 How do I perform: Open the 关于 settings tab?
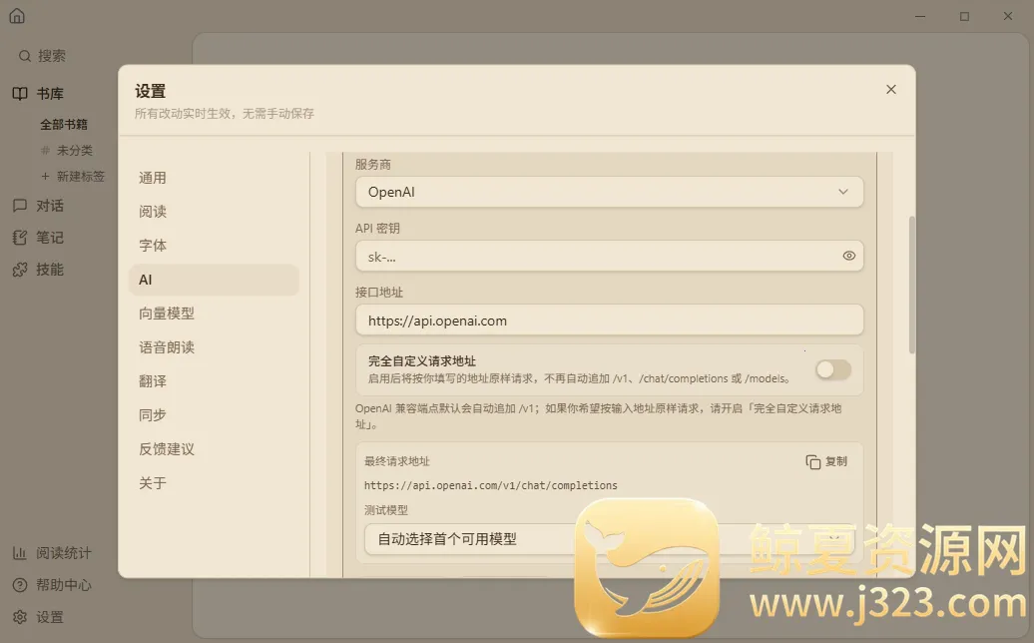(x=214, y=482)
